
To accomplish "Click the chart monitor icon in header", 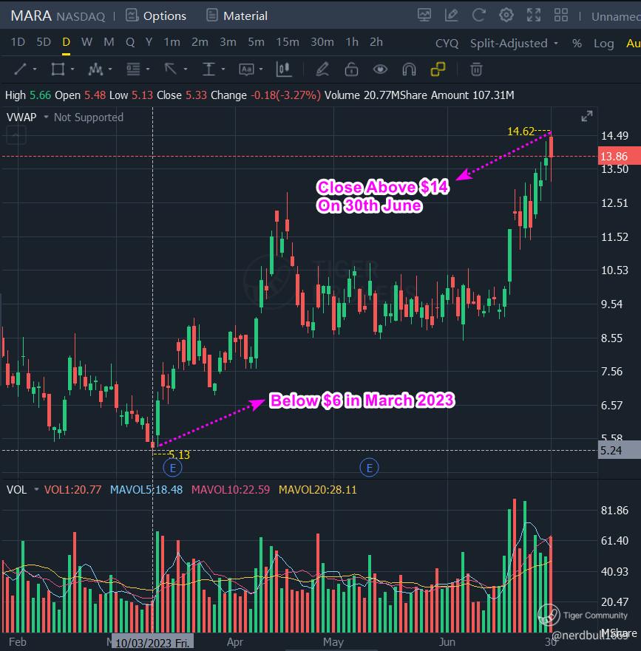I will pyautogui.click(x=424, y=16).
